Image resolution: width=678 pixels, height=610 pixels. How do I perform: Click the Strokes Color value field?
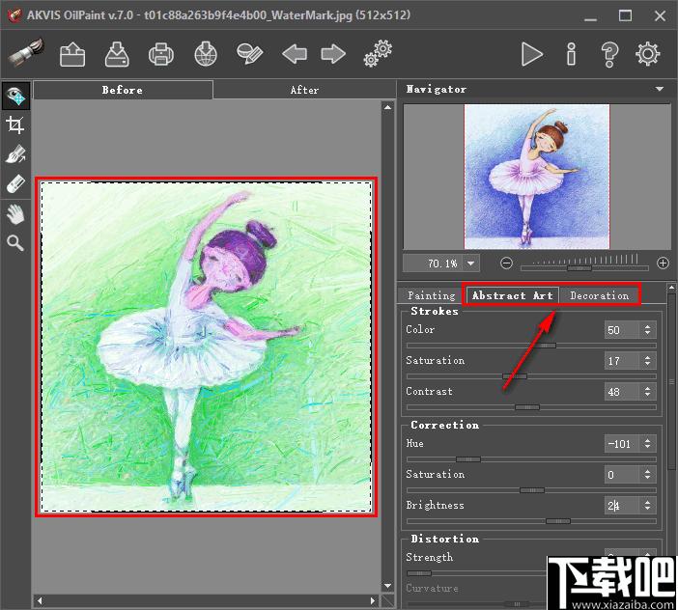(x=622, y=330)
